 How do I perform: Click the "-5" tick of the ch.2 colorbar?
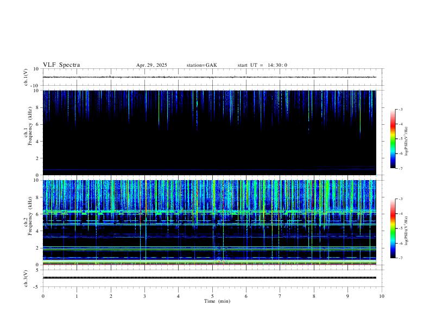pyautogui.click(x=400, y=228)
